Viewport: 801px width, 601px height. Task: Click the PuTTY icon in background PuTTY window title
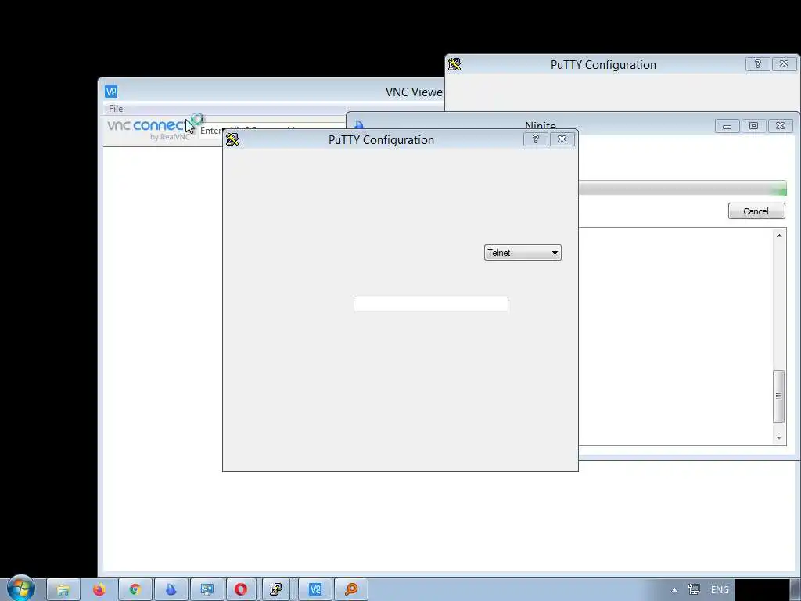454,64
